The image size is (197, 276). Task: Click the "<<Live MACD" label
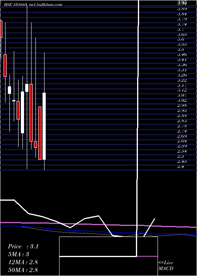[166, 266]
